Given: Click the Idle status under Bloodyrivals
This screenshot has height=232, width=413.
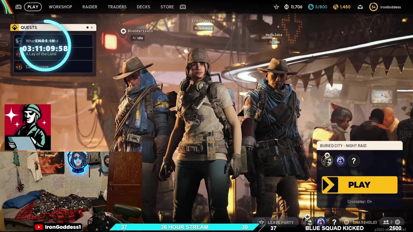Looking at the screenshot, I should tap(138, 38).
